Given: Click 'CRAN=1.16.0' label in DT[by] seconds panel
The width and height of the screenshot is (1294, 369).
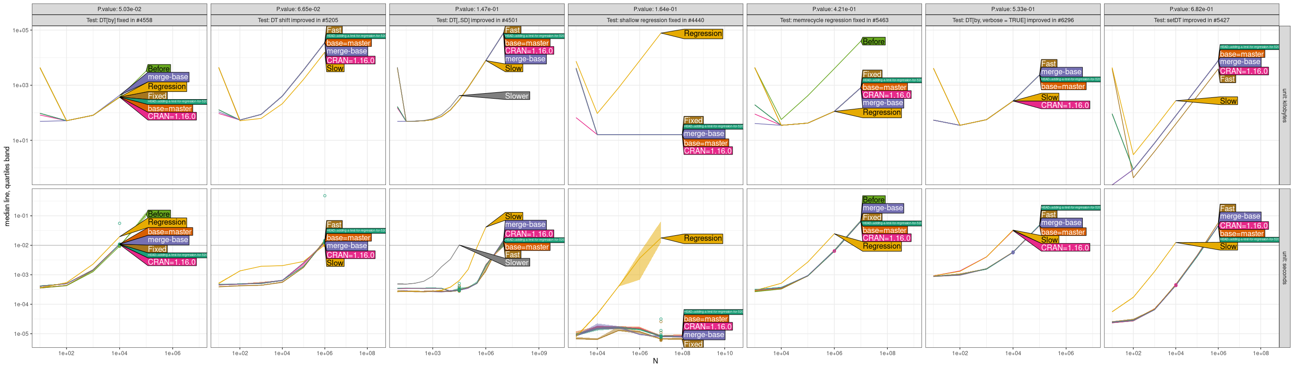Looking at the screenshot, I should 172,262.
